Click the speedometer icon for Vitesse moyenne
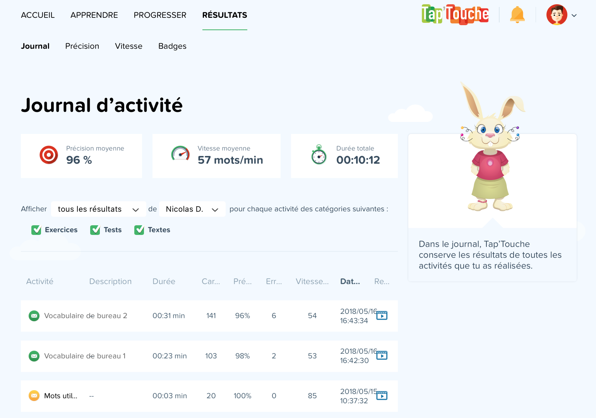The height and width of the screenshot is (418, 596). [x=180, y=154]
